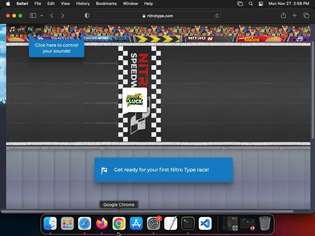315x236 pixels.
Task: Click the 'Get ready for your first Nitro Type race!' banner
Action: (164, 170)
